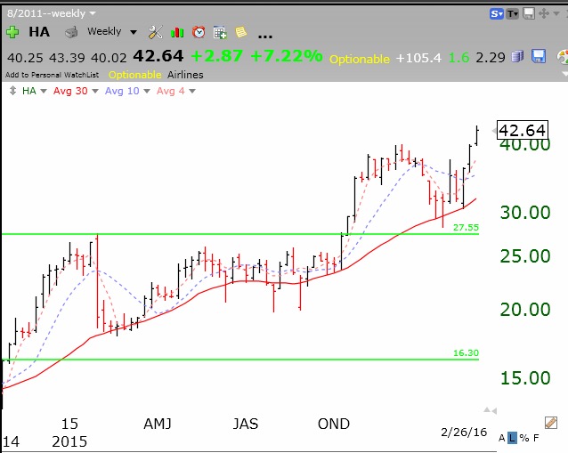Click the high price 43.39
568x453 pixels.
click(x=67, y=58)
